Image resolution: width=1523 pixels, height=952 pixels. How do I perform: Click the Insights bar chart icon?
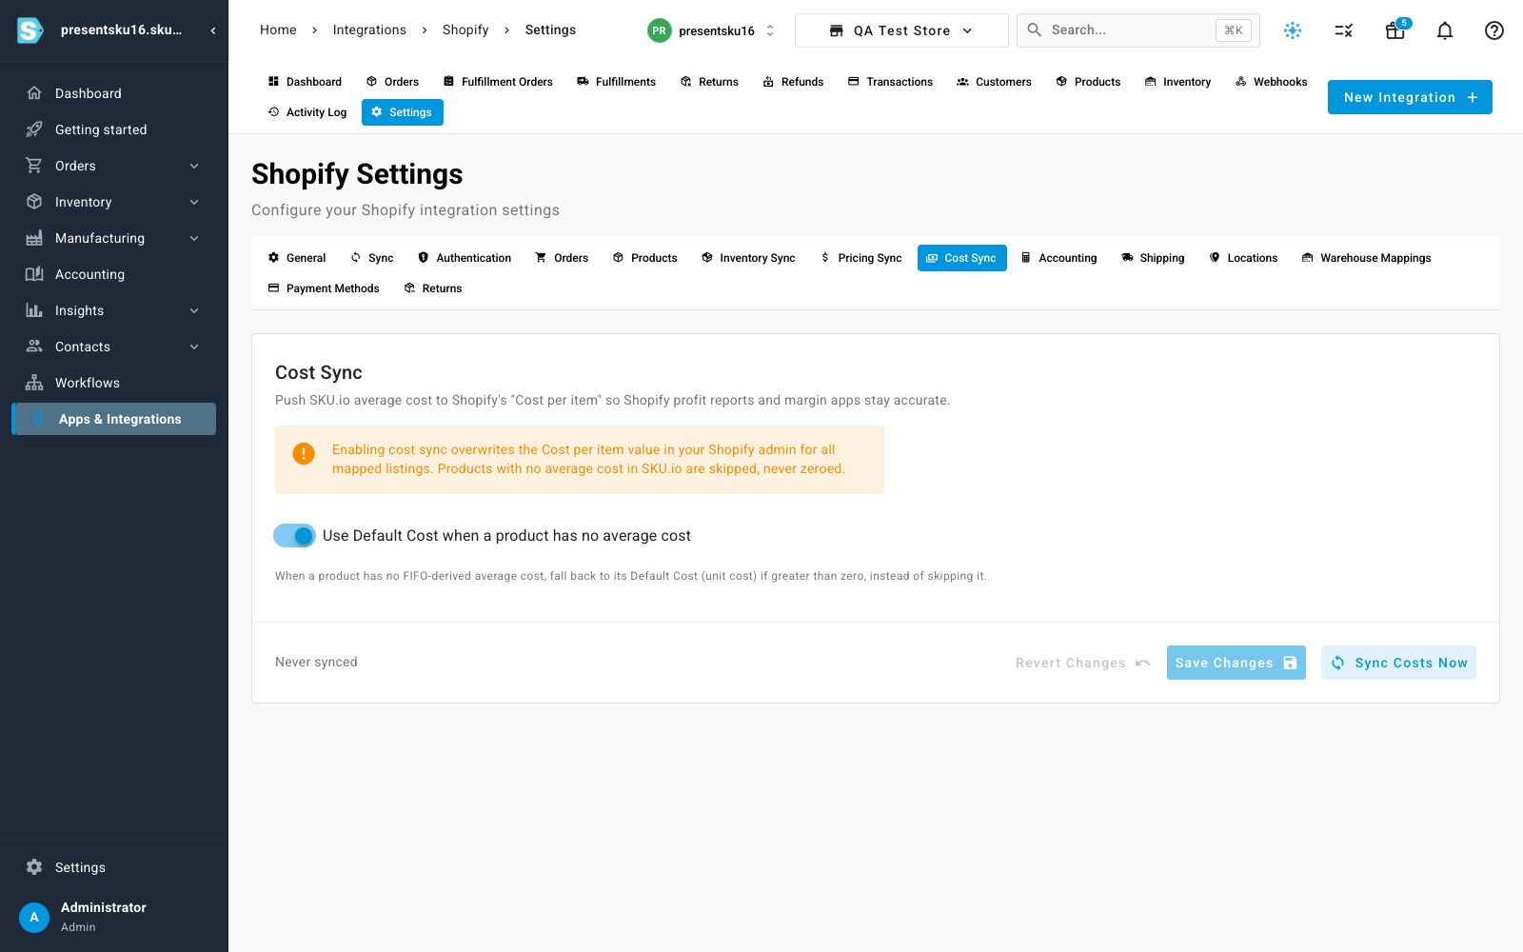(34, 310)
